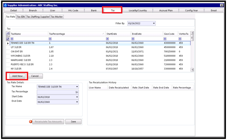Switch to the Email tab
The width and height of the screenshot is (227, 140).
[x=214, y=10]
